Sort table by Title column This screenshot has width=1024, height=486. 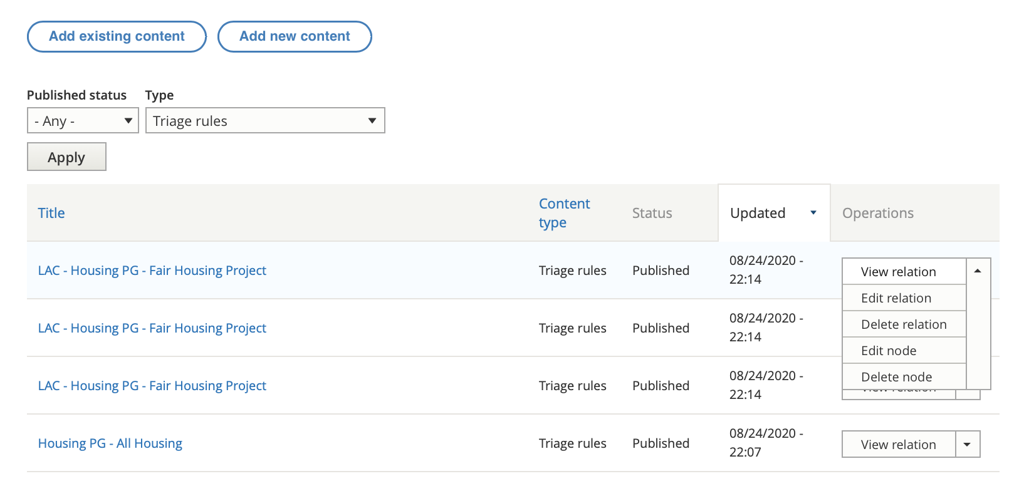point(51,213)
